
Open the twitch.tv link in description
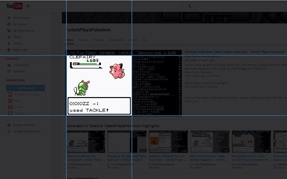click(201, 87)
